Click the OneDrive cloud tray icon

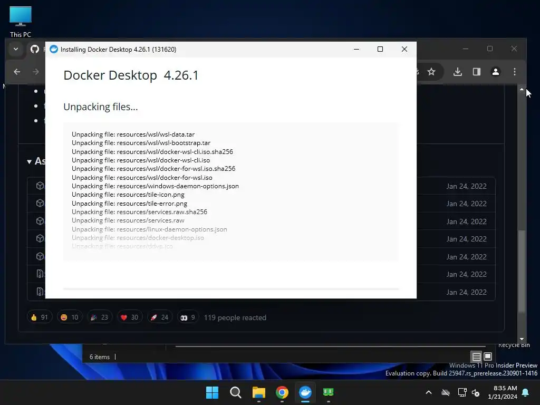click(x=446, y=392)
